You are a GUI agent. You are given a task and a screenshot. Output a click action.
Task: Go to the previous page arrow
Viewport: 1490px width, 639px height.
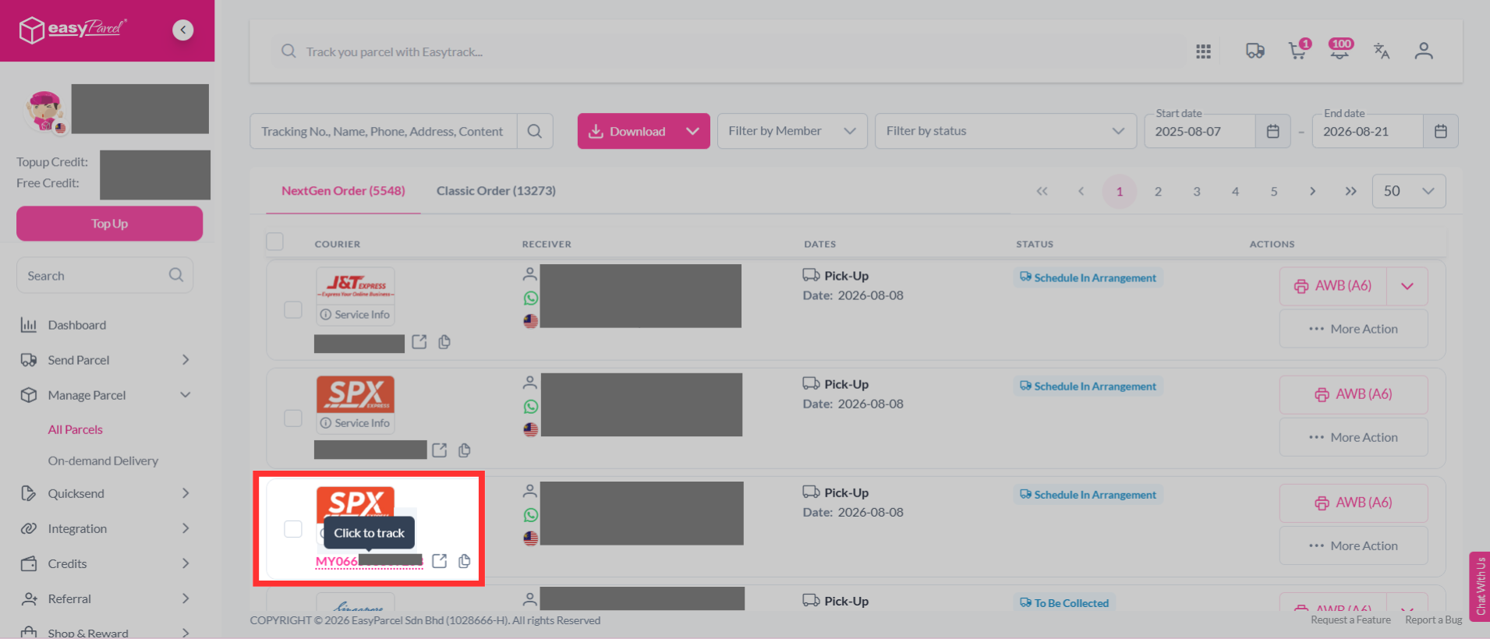click(1081, 191)
